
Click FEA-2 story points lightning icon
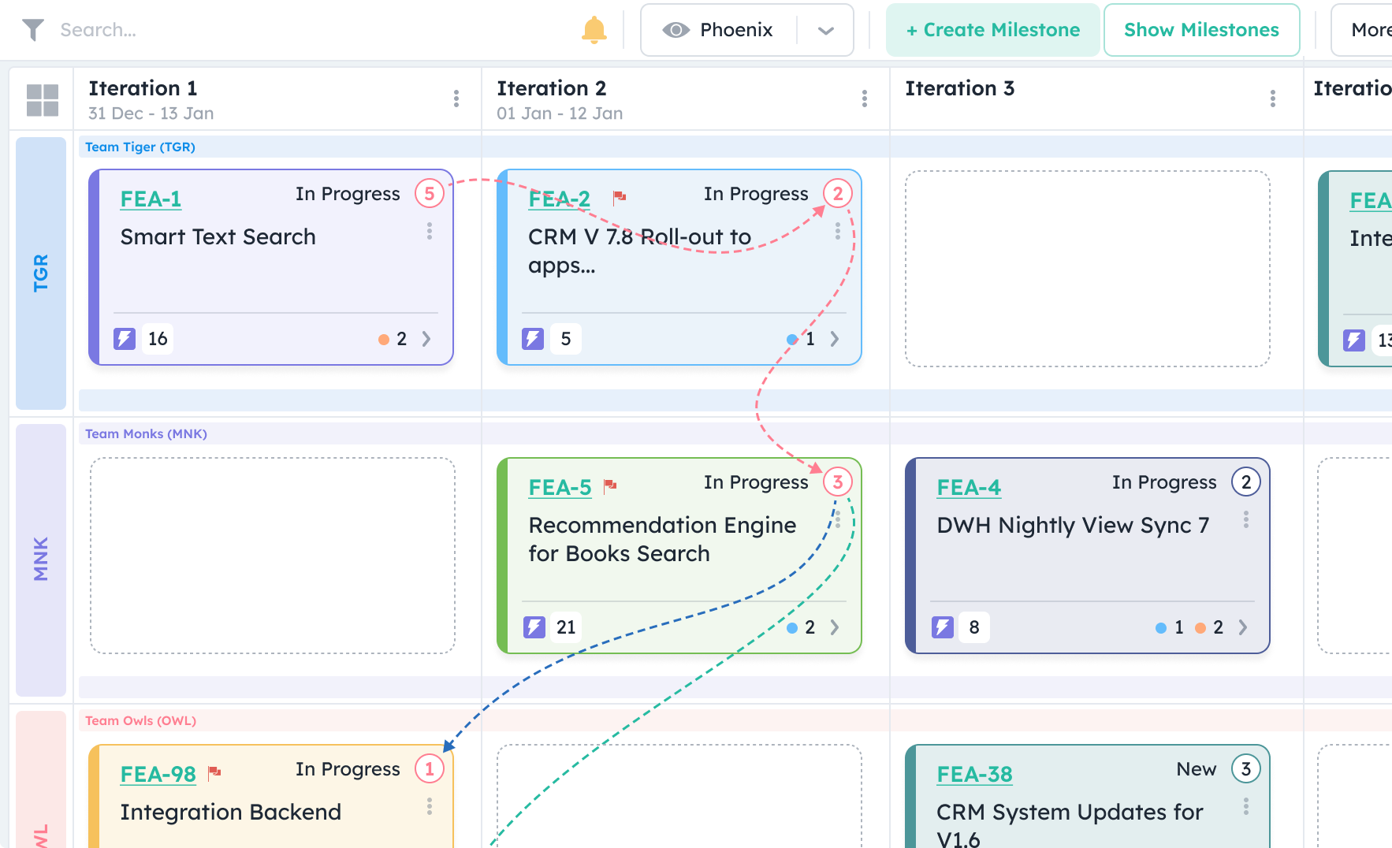pyautogui.click(x=533, y=339)
